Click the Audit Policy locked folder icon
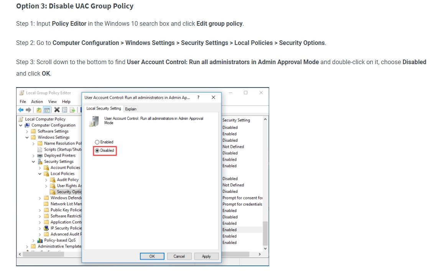The height and width of the screenshot is (275, 444). click(x=53, y=180)
